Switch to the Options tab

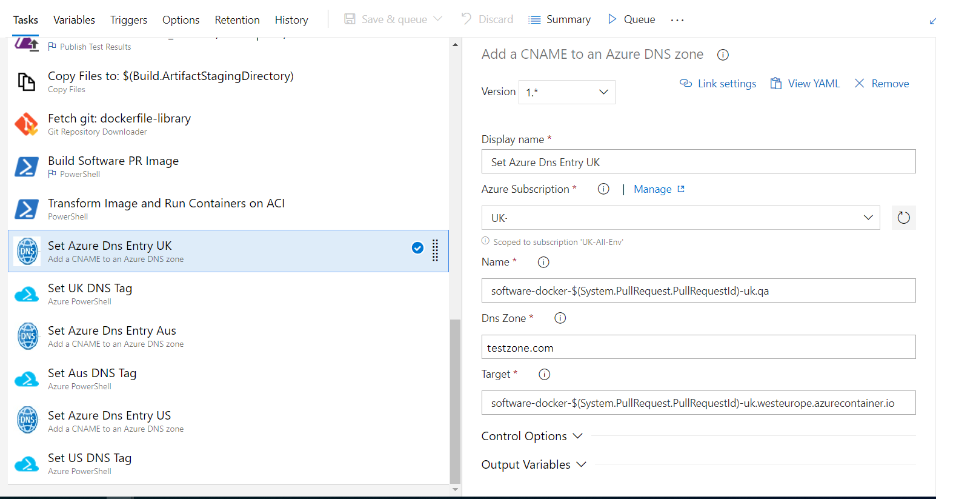181,19
